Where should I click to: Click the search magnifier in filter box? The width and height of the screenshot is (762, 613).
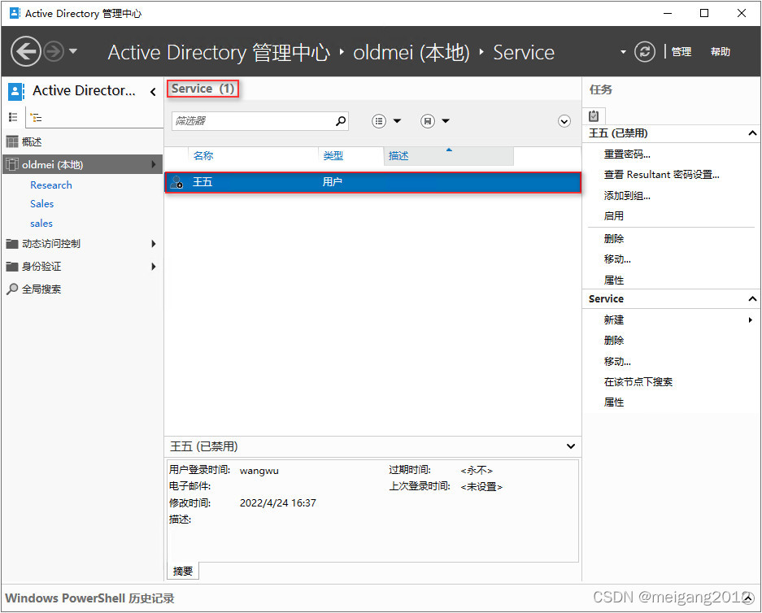pyautogui.click(x=341, y=121)
